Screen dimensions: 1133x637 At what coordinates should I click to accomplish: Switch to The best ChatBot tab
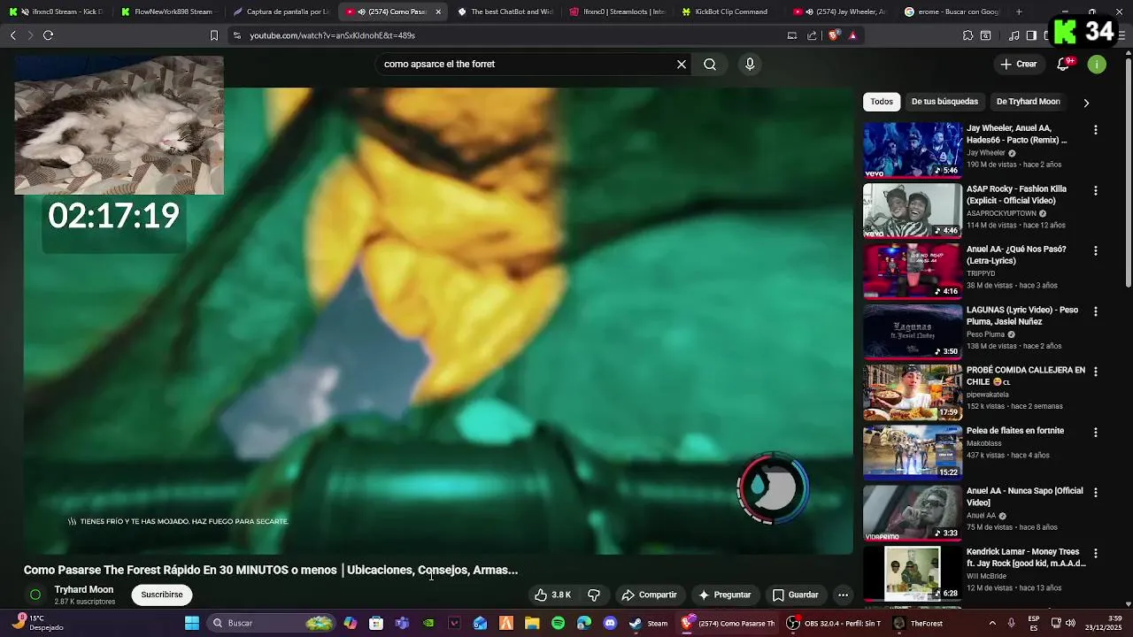click(505, 12)
